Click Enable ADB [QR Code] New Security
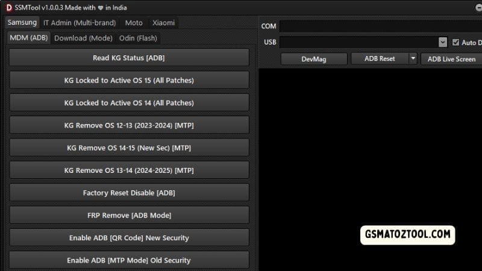 (x=129, y=237)
